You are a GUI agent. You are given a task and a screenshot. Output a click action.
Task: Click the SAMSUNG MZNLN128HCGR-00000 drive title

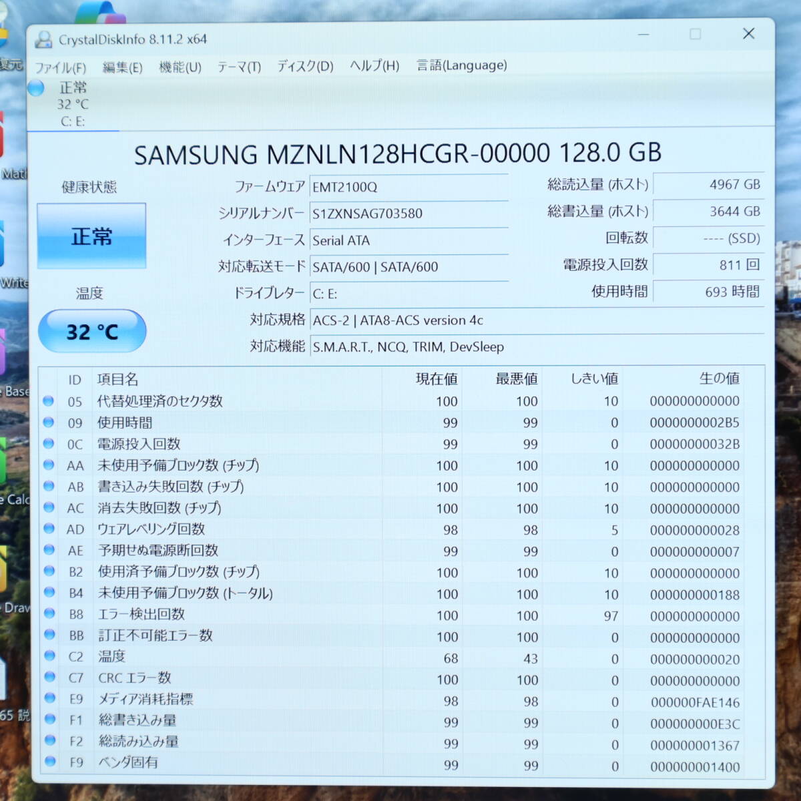point(398,154)
